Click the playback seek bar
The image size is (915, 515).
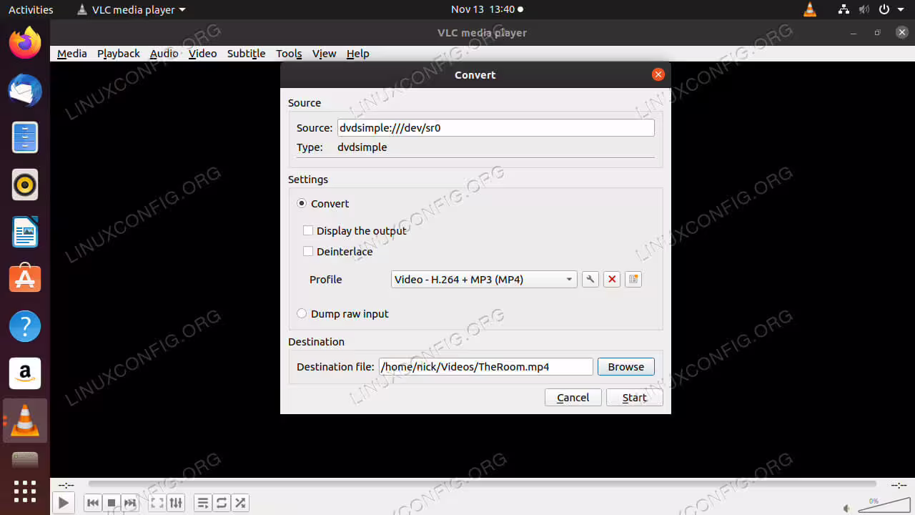point(483,484)
